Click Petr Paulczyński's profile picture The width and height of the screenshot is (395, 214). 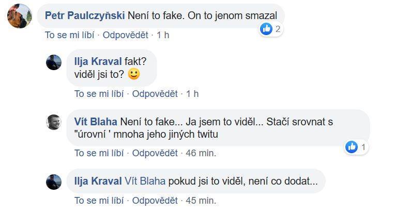tap(19, 15)
